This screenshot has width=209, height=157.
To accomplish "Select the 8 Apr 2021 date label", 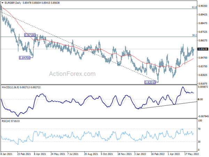I will point(40,154).
